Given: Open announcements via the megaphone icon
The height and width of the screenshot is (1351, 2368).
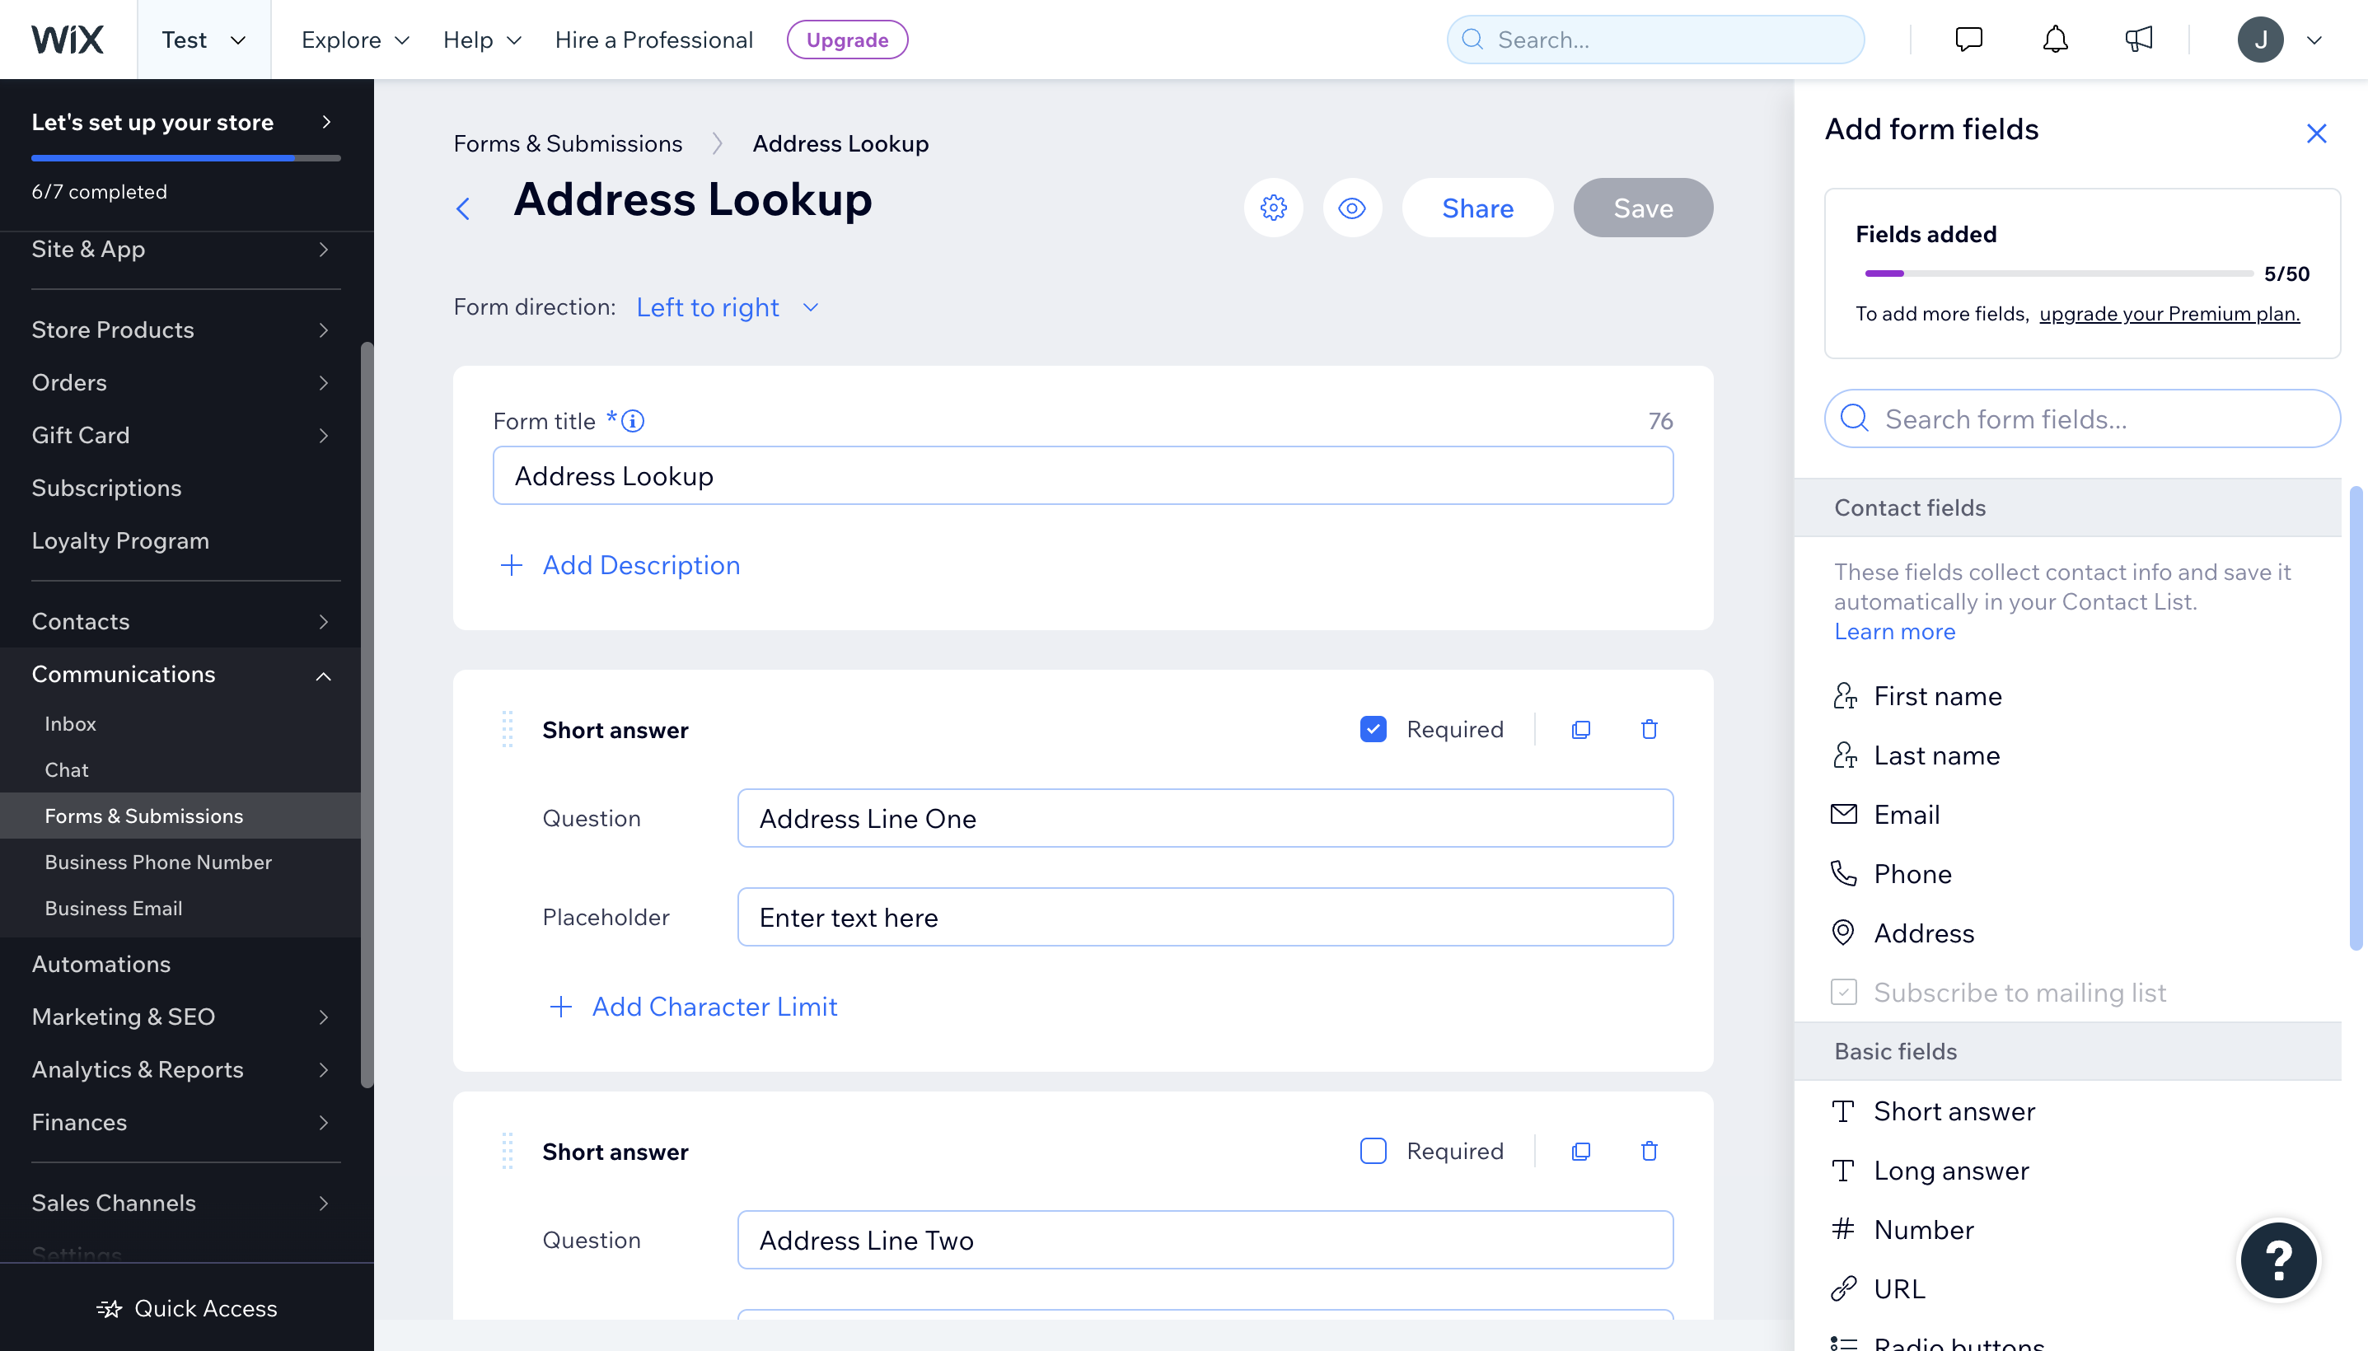Looking at the screenshot, I should tap(2139, 39).
